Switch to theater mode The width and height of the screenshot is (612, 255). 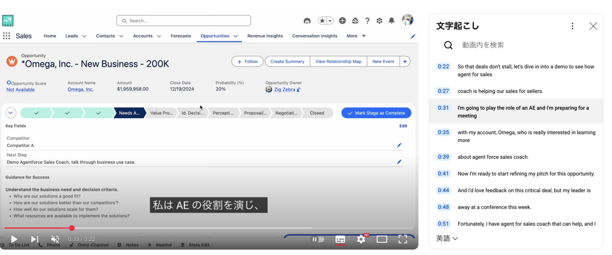(x=382, y=239)
